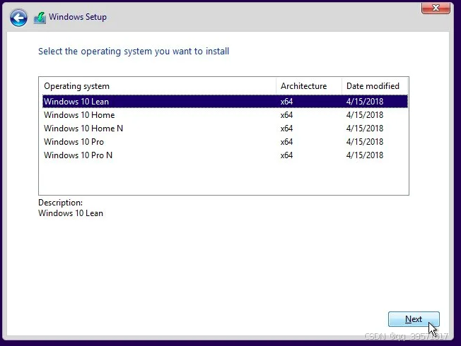461x346 pixels.
Task: Click the 4/15/2018 date for Windows 10 Pro
Action: tap(365, 142)
